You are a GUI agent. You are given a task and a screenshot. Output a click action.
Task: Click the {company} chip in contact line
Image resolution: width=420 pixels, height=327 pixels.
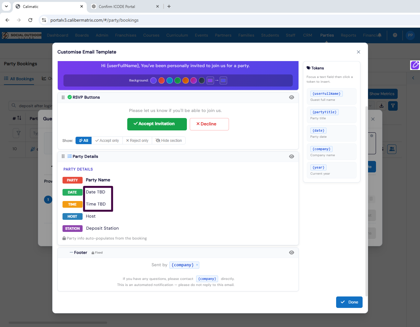click(x=207, y=279)
